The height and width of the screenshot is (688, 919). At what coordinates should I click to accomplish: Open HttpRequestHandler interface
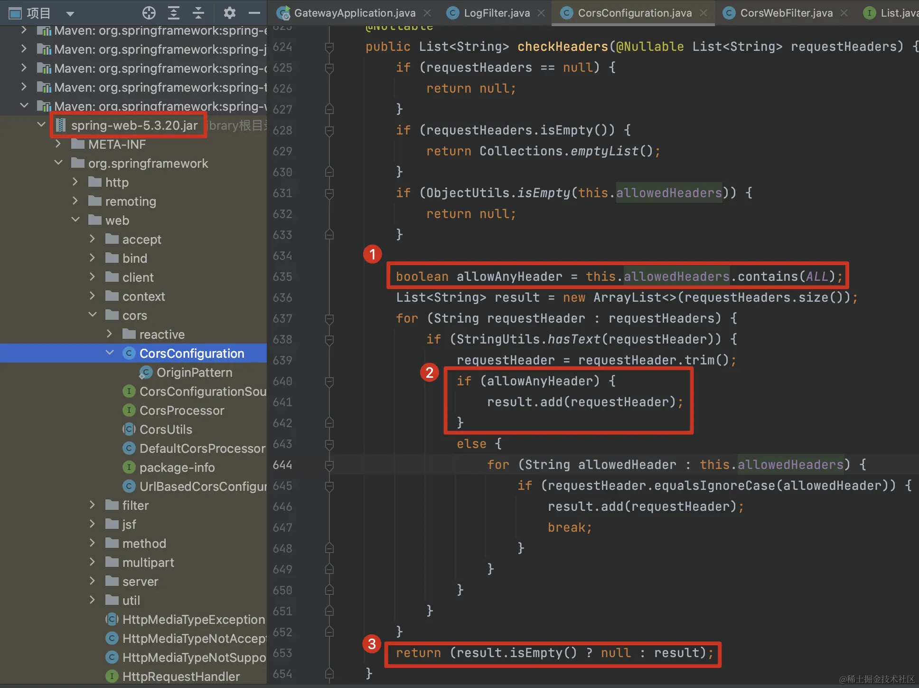181,676
